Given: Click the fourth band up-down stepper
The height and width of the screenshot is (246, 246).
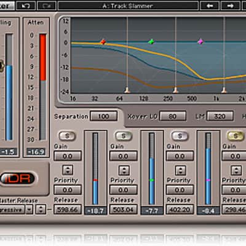Looking at the screenshot, I should pyautogui.click(x=236, y=170).
